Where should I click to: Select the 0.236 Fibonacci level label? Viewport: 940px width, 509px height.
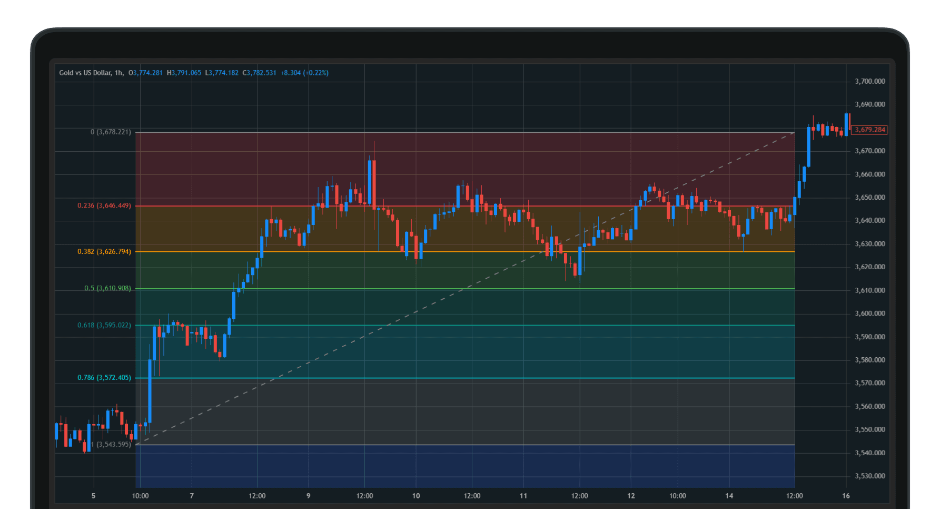[104, 205]
